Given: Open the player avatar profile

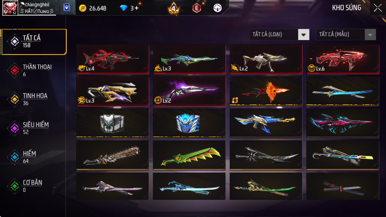Looking at the screenshot, I should (x=10, y=7).
